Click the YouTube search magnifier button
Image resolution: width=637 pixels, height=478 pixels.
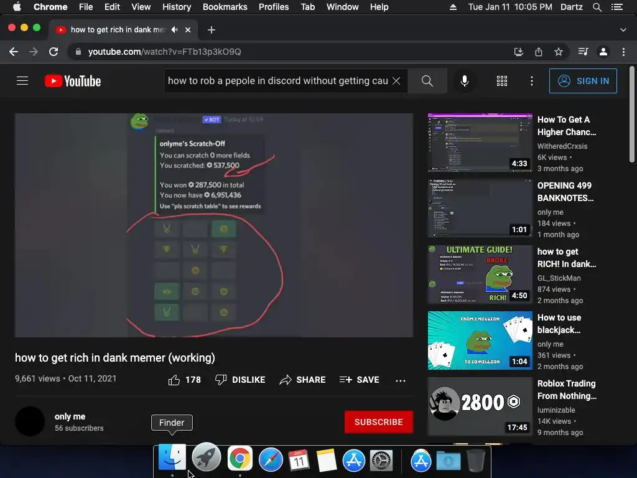click(x=427, y=81)
